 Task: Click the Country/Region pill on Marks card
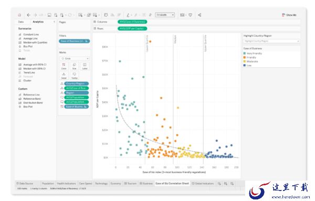point(76,83)
